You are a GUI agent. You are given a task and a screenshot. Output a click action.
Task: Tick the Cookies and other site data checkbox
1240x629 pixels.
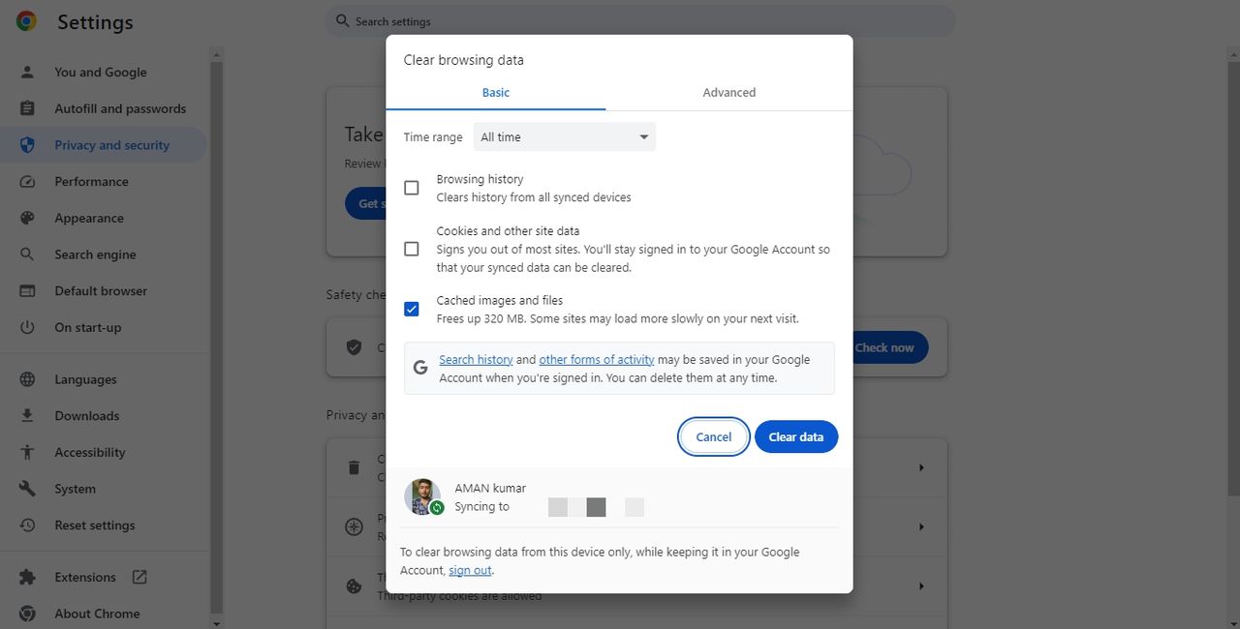412,249
